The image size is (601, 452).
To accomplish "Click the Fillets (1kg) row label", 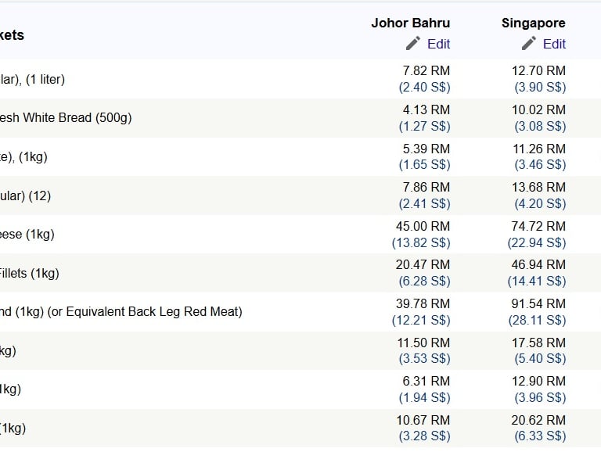I will click(x=30, y=274).
